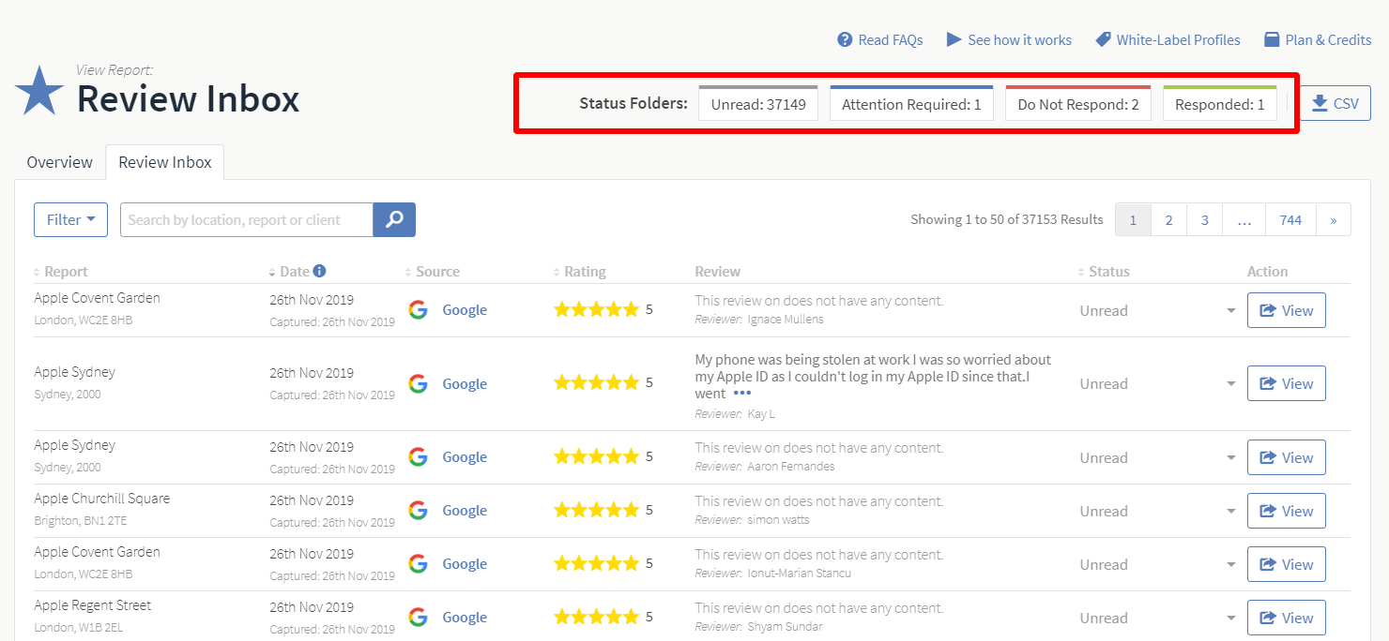
Task: Click the next page » arrow
Action: 1334,219
